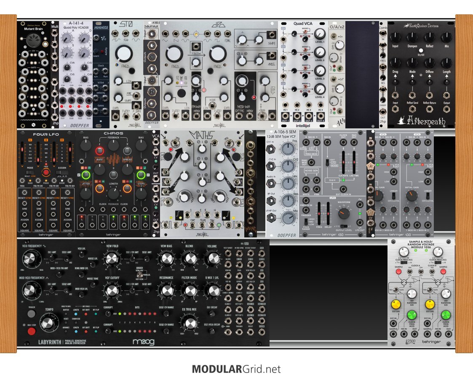This screenshot has width=473, height=378.
Task: Click the Reflect knob on Afterneath
Action: coord(429,37)
